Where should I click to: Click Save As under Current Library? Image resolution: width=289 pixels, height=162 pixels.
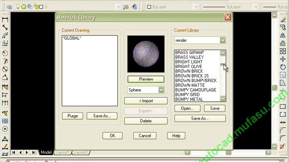[200, 118]
